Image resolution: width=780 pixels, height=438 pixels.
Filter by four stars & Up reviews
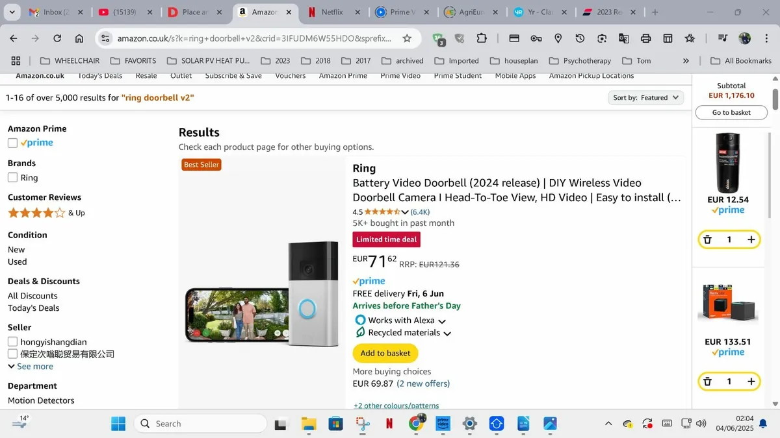pyautogui.click(x=46, y=213)
